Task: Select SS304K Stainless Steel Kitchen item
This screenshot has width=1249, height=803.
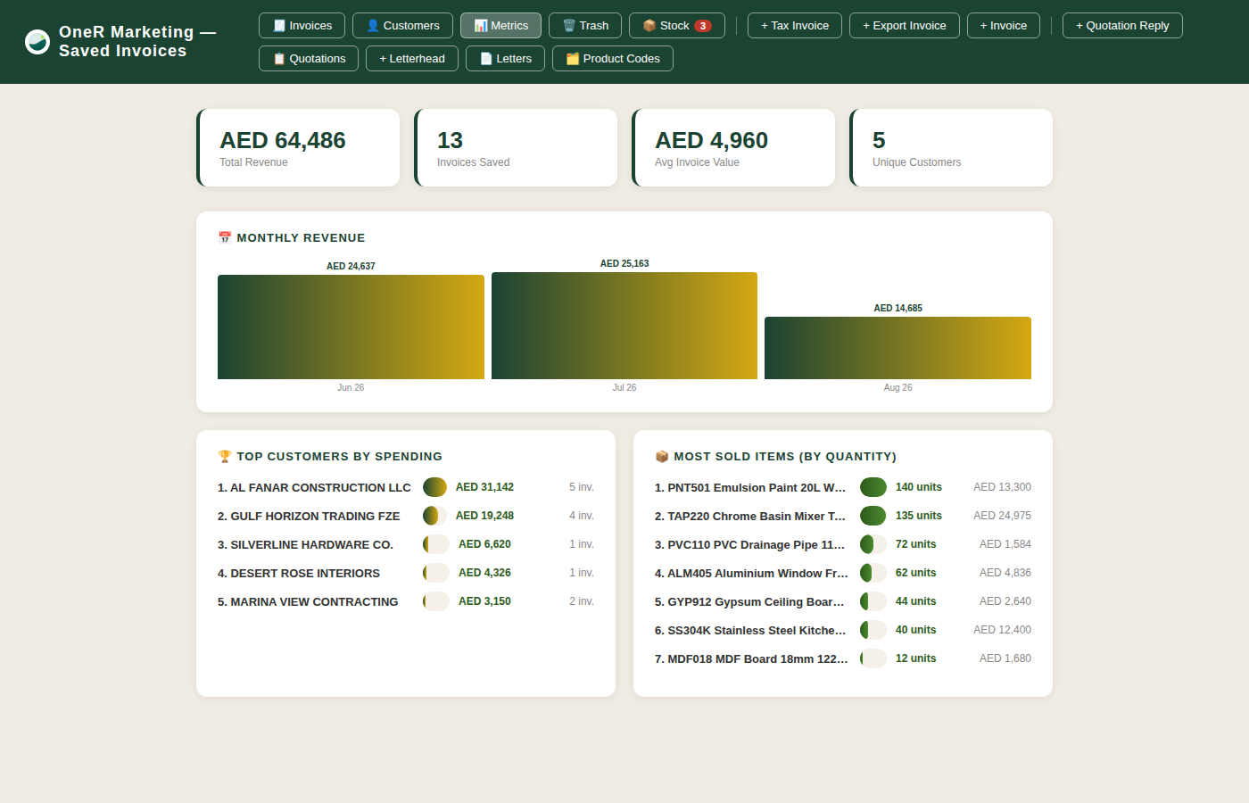Action: pyautogui.click(x=843, y=630)
